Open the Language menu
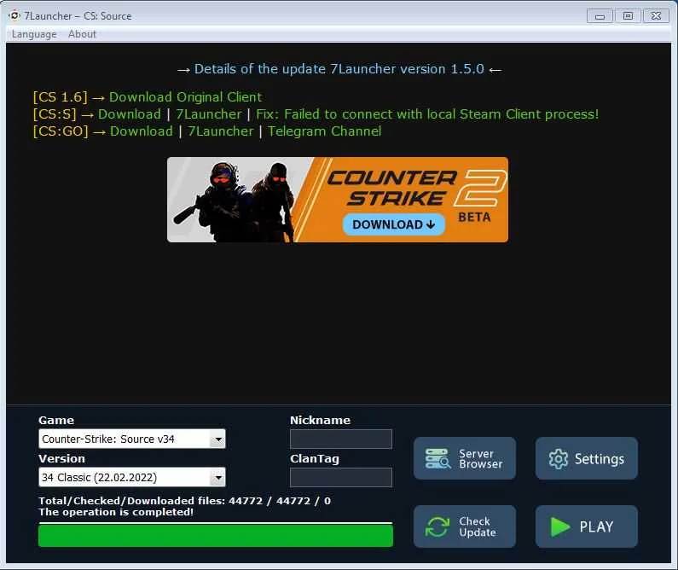This screenshot has height=570, width=678. coord(34,34)
